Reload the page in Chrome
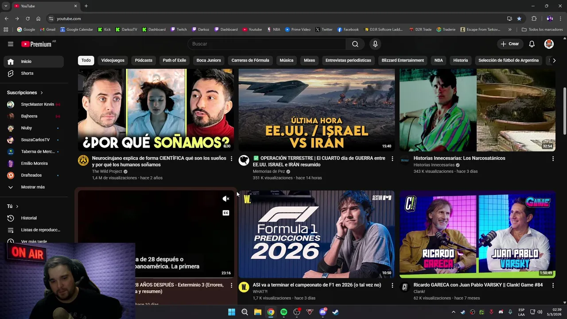This screenshot has width=567, height=319. click(27, 19)
